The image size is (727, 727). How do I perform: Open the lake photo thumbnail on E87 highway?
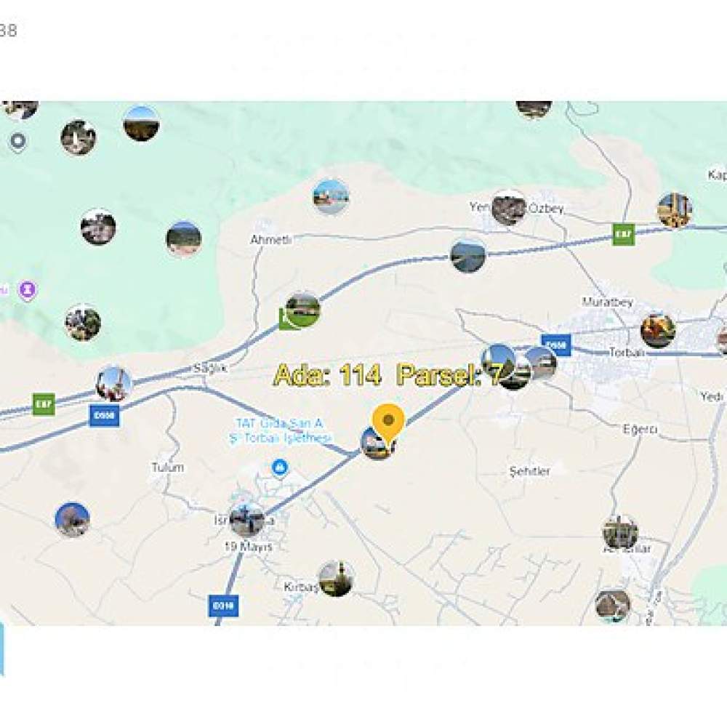467,255
